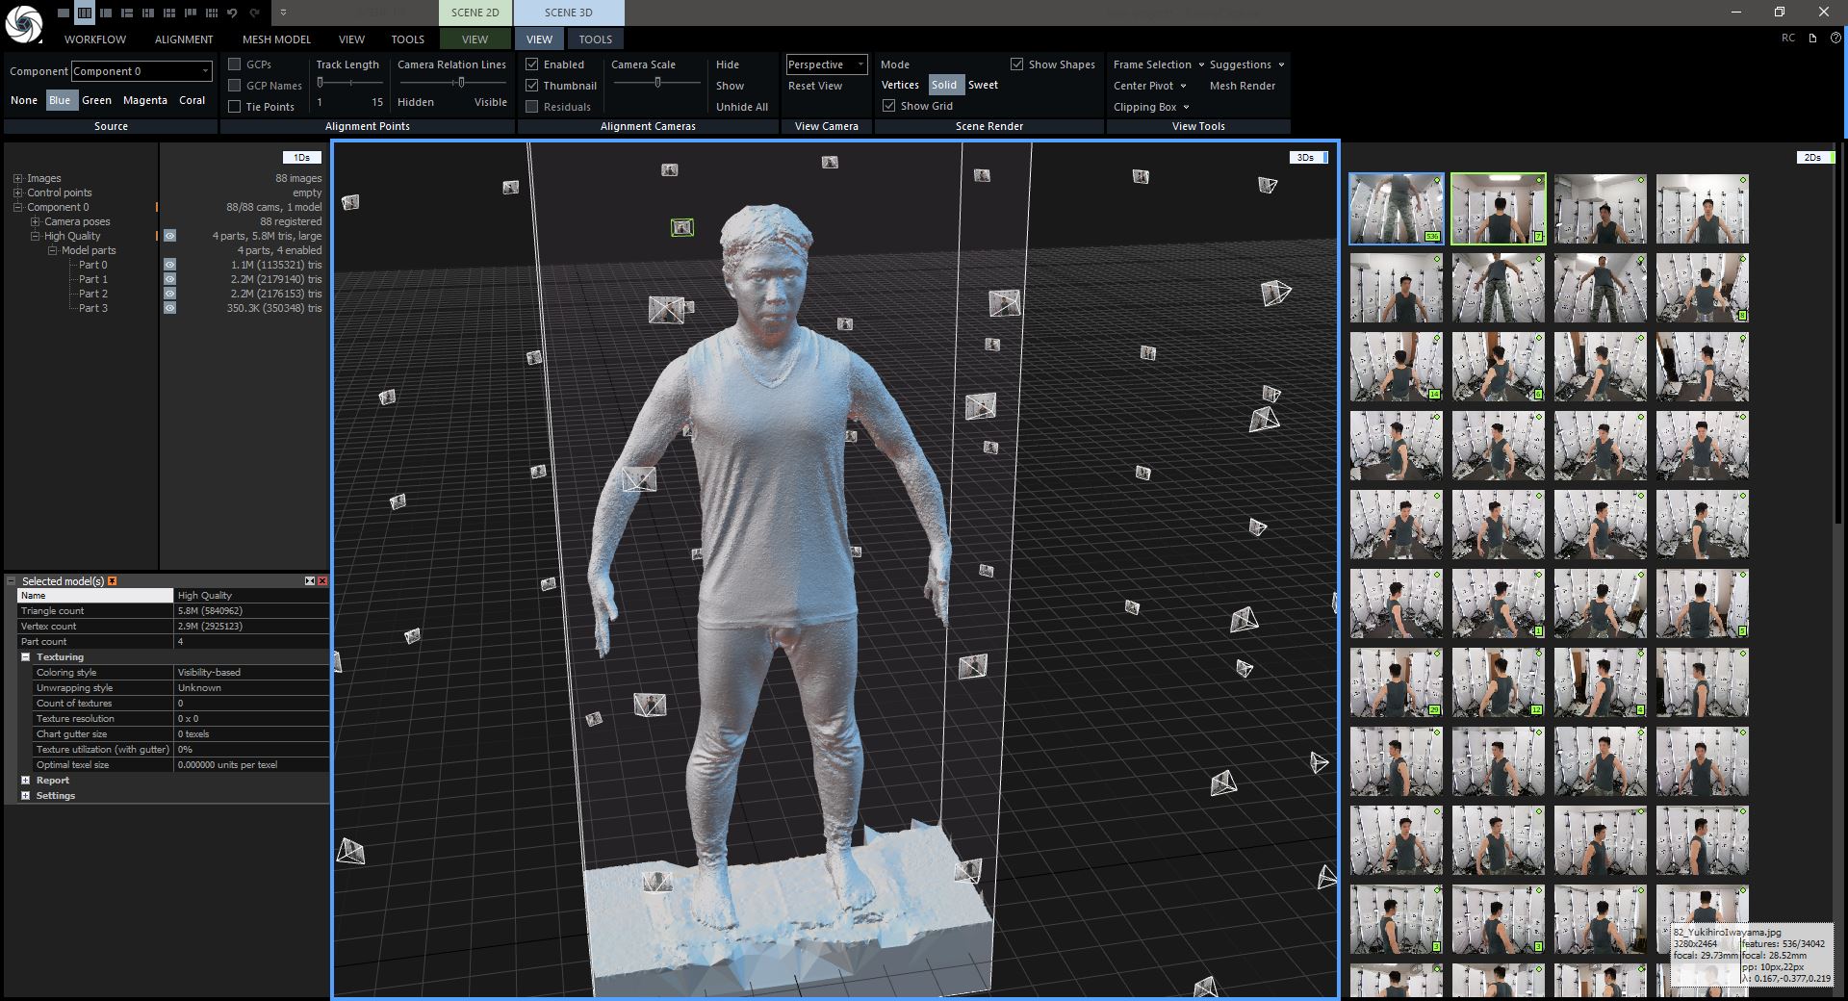Expand the Camera poses tree node
The width and height of the screenshot is (1848, 1001).
pyautogui.click(x=35, y=221)
